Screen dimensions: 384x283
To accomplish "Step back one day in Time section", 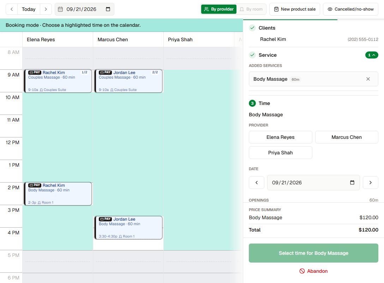I will tap(256, 183).
